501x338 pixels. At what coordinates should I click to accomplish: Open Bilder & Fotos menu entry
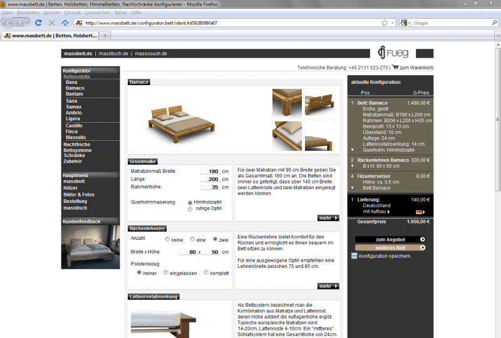79,195
